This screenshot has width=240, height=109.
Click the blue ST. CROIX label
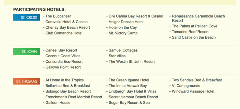26,17
